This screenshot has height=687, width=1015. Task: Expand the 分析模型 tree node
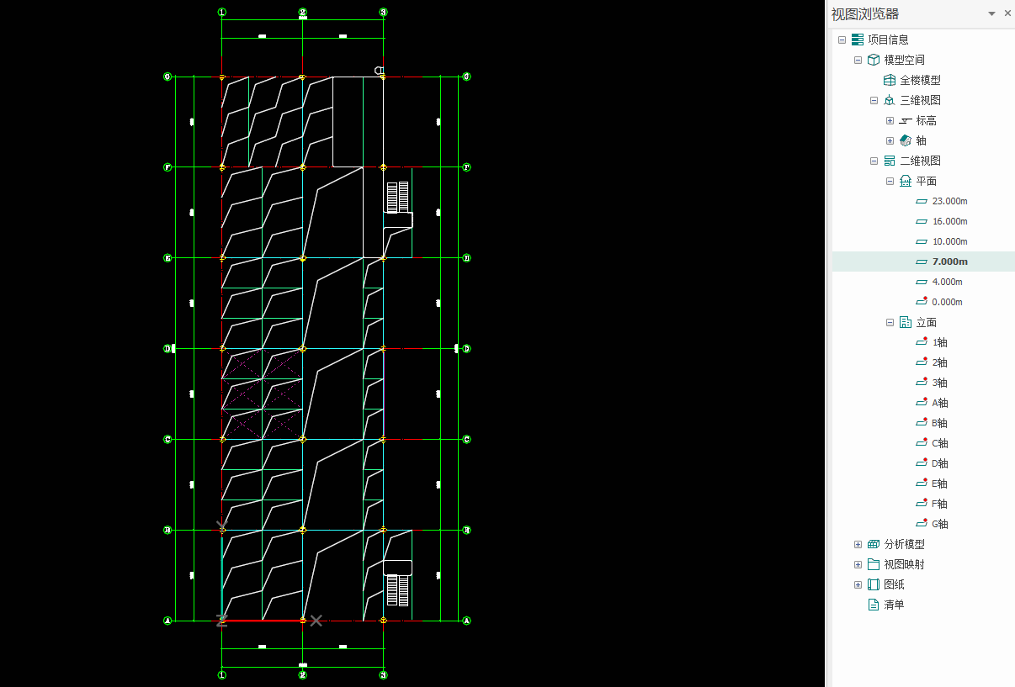click(858, 544)
